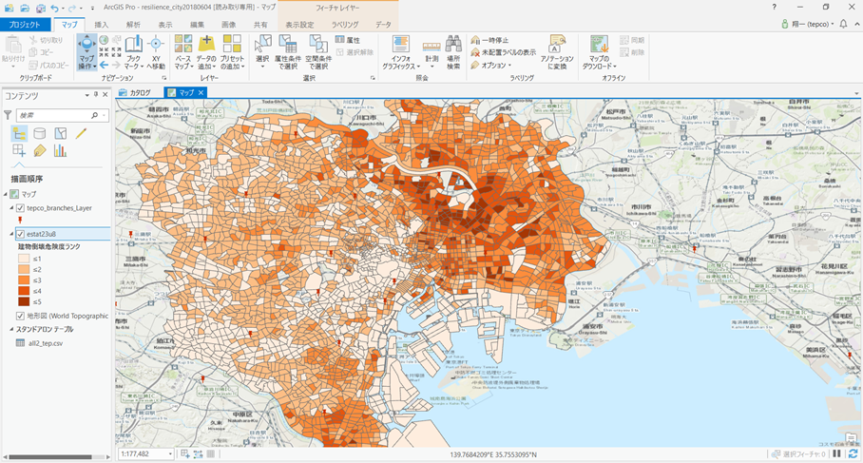The image size is (863, 463).
Task: Click the Infographics (インフォグラフィックス) icon
Action: (400, 45)
